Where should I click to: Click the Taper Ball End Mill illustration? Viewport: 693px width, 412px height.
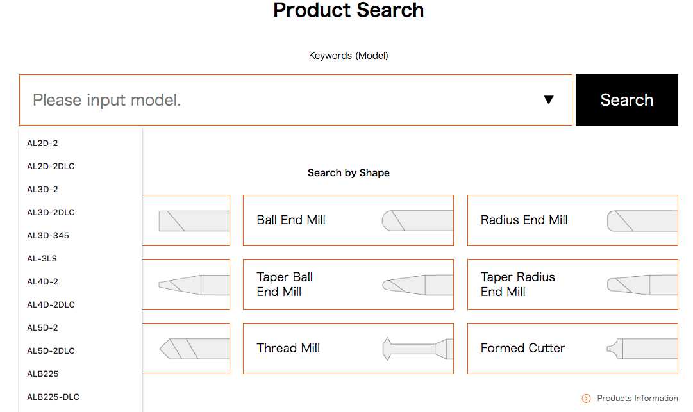tap(417, 285)
